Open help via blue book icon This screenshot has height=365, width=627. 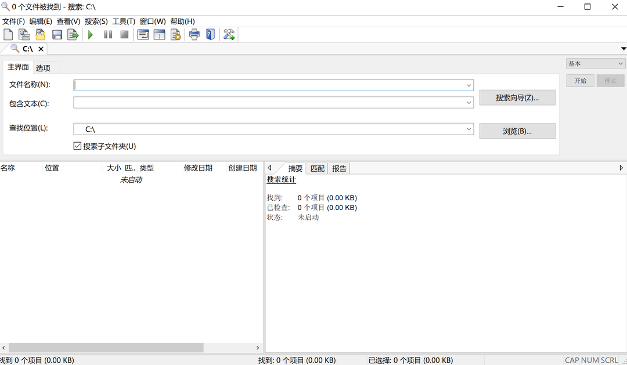[x=210, y=35]
